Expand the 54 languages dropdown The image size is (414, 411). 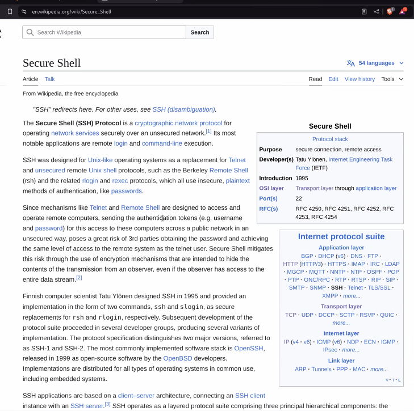pos(377,63)
